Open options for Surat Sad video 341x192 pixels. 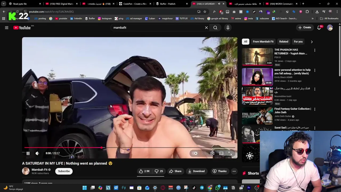(x=315, y=128)
